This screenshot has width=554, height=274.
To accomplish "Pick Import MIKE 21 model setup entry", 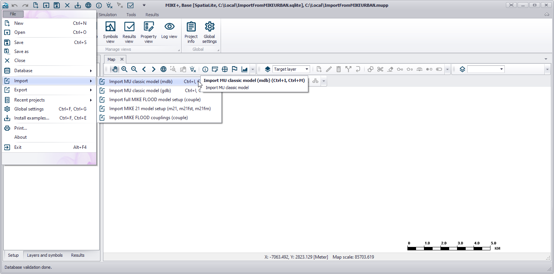I will [x=159, y=109].
